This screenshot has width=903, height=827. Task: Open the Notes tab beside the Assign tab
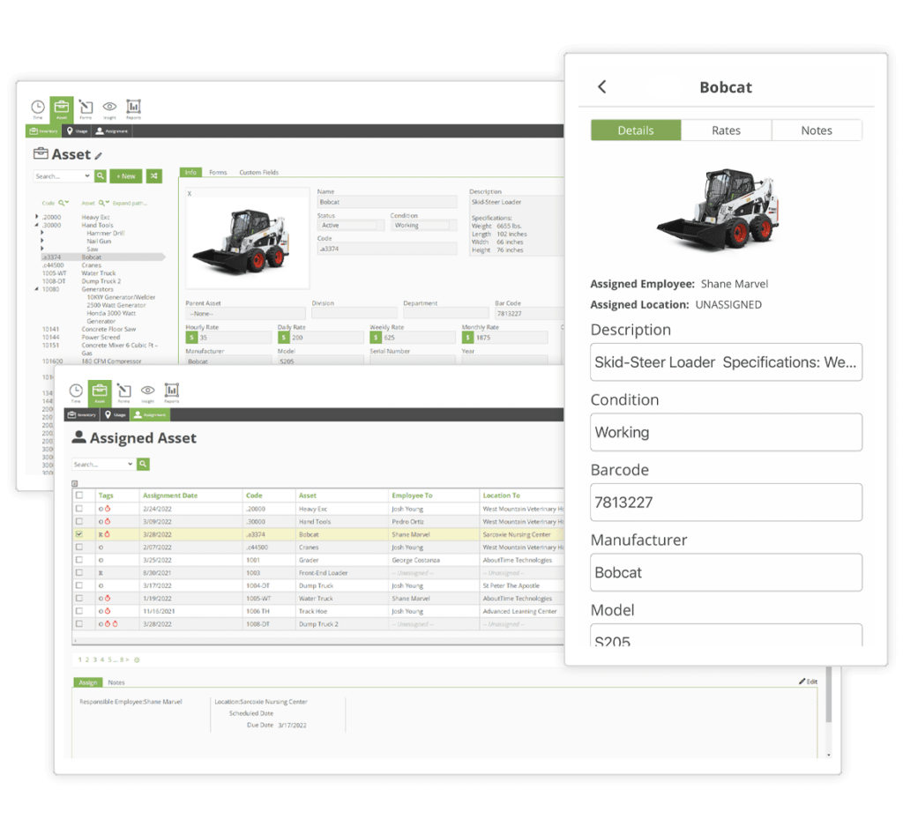(x=116, y=682)
